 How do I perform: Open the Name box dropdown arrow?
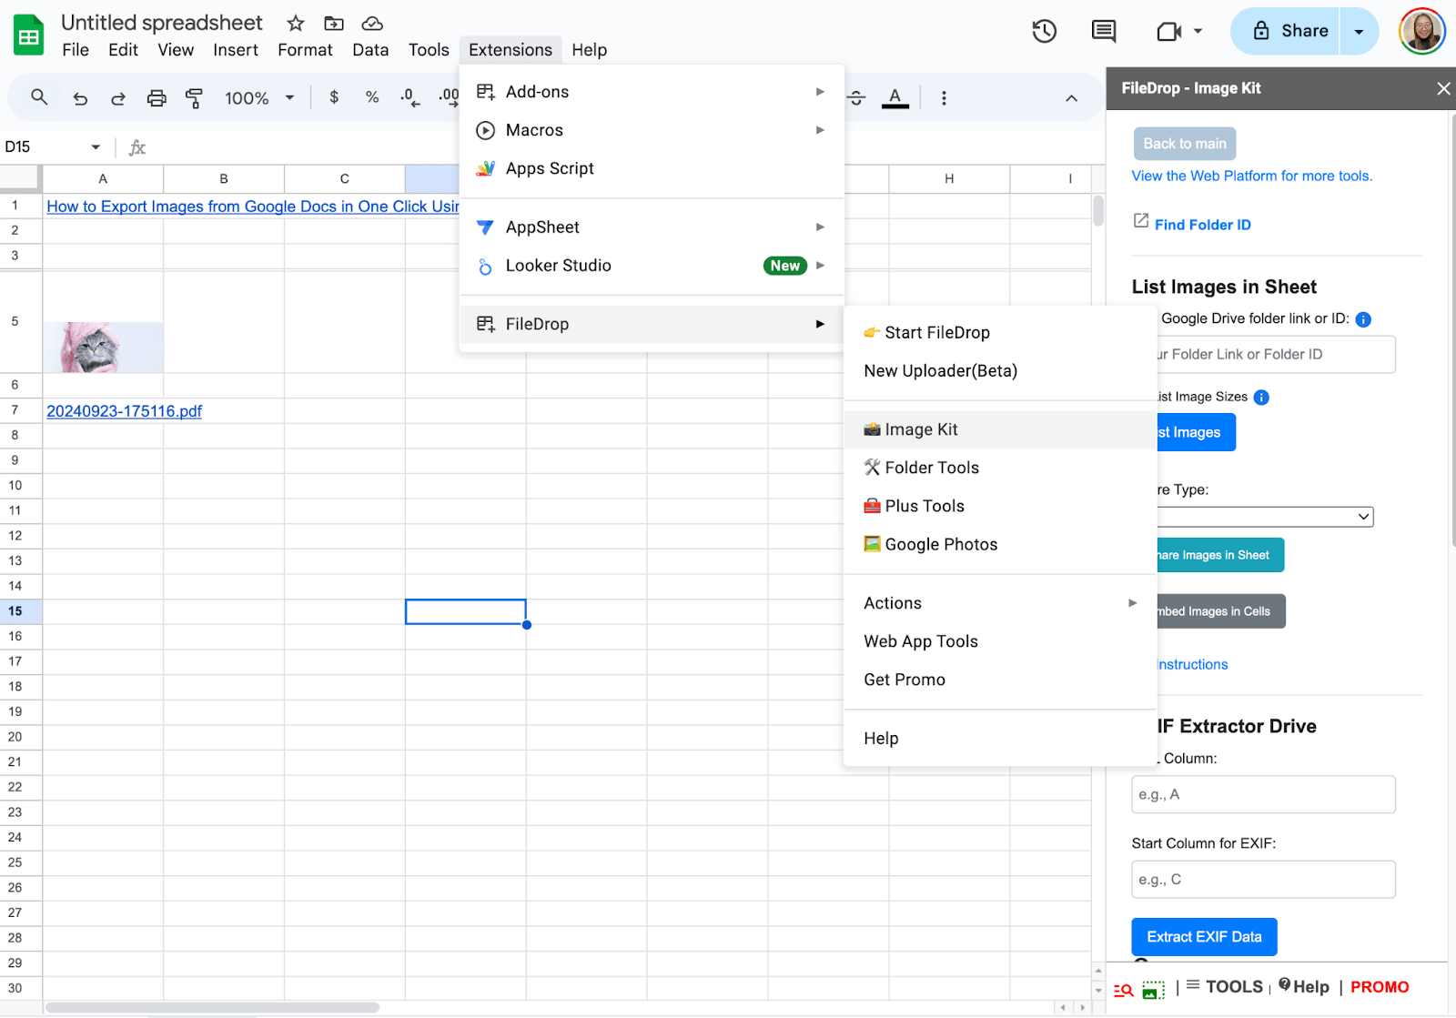[x=96, y=147]
